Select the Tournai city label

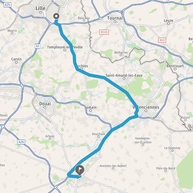[115, 18]
